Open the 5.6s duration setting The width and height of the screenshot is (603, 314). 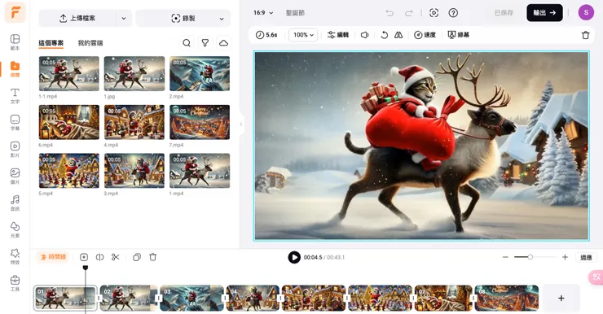tap(266, 35)
